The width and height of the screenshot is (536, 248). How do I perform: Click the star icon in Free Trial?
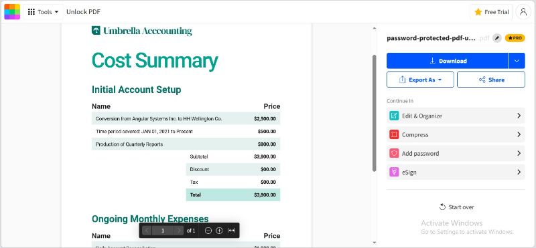[x=478, y=12]
